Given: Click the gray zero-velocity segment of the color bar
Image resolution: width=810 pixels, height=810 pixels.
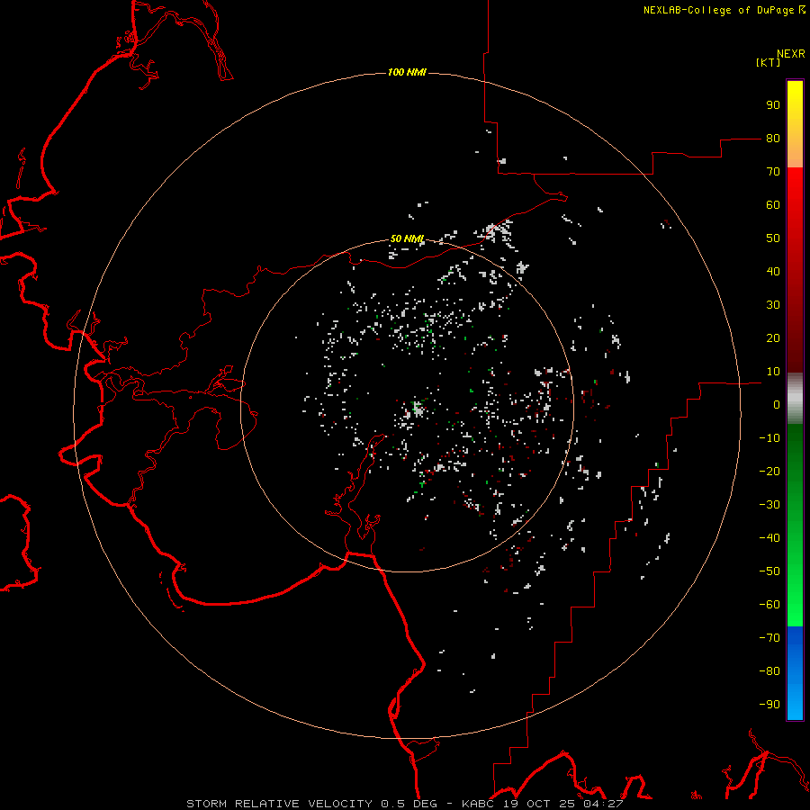Looking at the screenshot, I should coord(795,399).
